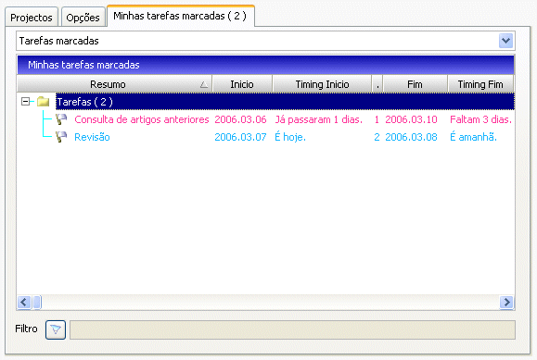Select the Tarefas ( 2 ) group row
The image size is (537, 360).
coord(285,102)
